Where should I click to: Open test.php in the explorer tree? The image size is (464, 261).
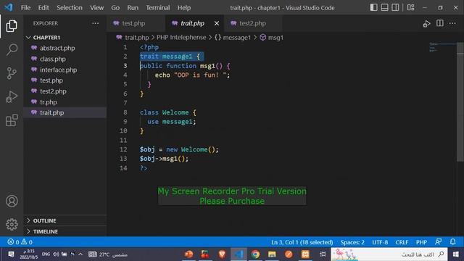pos(65,80)
